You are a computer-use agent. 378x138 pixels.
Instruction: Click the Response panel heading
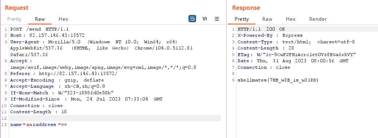246,8
